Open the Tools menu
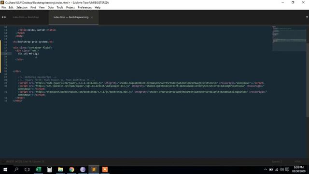This screenshot has width=309, height=174. [x=60, y=8]
